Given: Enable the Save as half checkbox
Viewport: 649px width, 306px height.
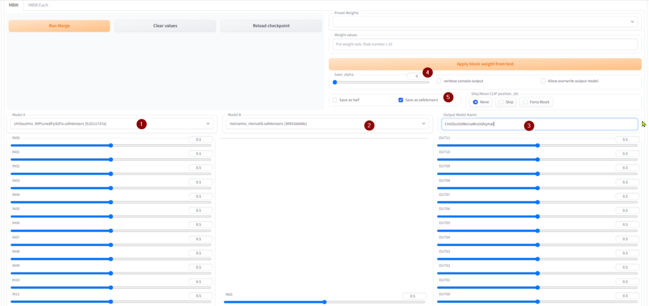Looking at the screenshot, I should [335, 100].
